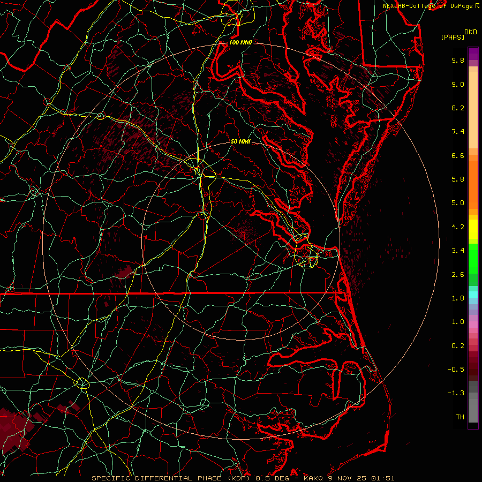Viewport: 482px width, 482px height.
Task: Click the 5.8 scale label
Action: pos(458,179)
